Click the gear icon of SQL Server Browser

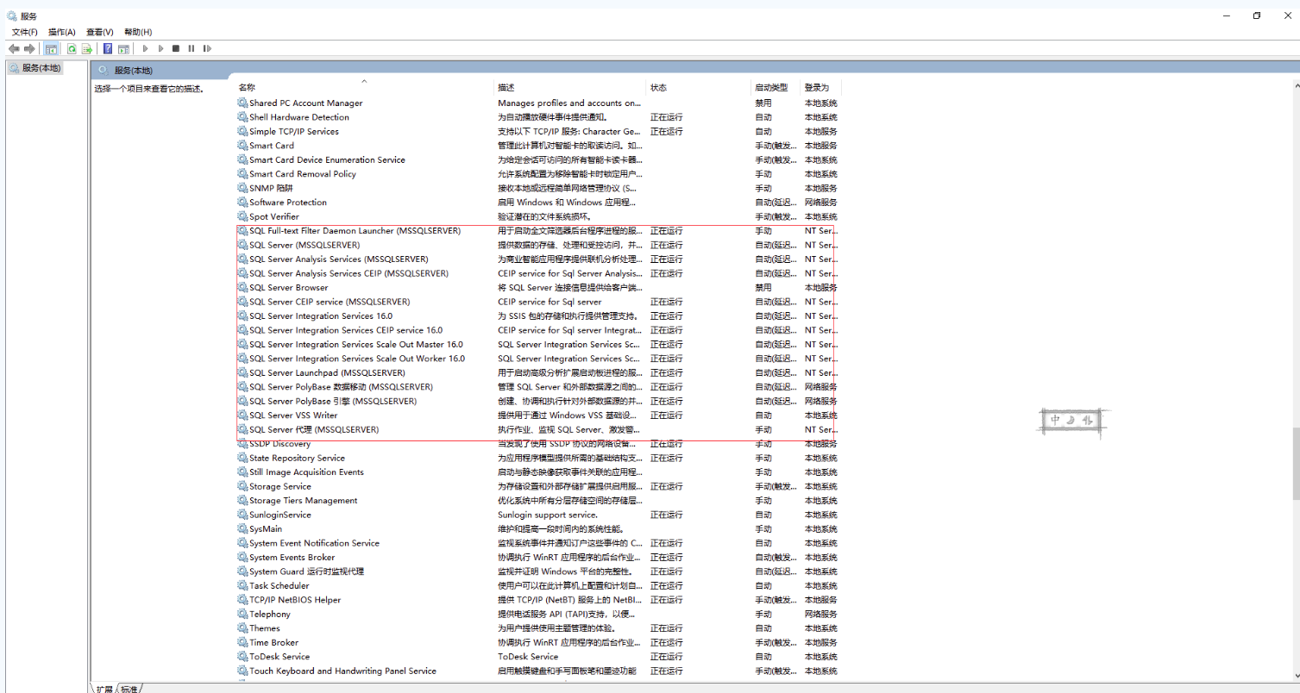242,288
